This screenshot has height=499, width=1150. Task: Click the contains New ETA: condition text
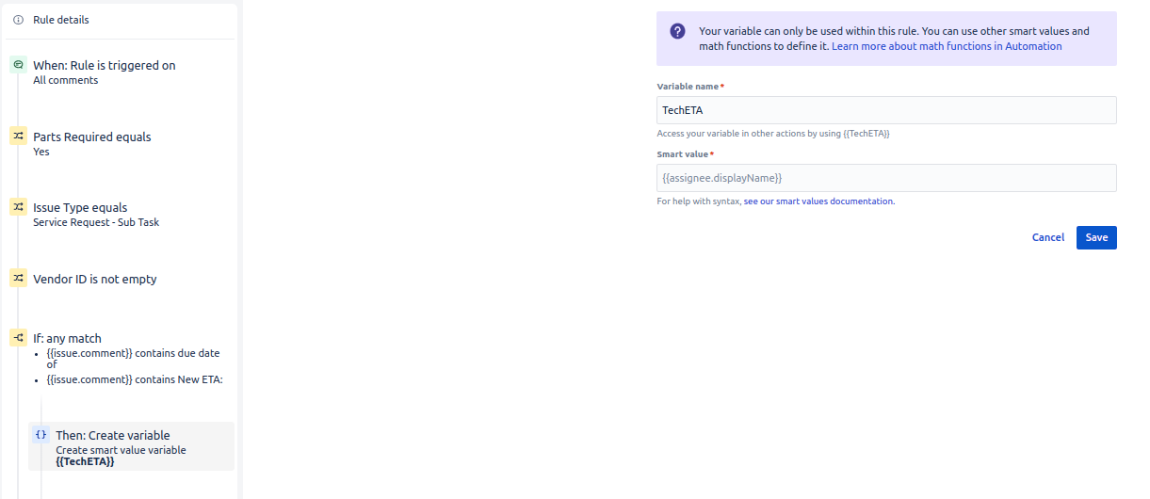[135, 379]
